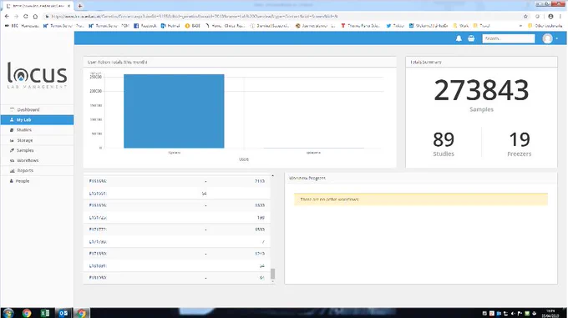Open a new browser tab
This screenshot has height=318, width=568.
coord(79,6)
